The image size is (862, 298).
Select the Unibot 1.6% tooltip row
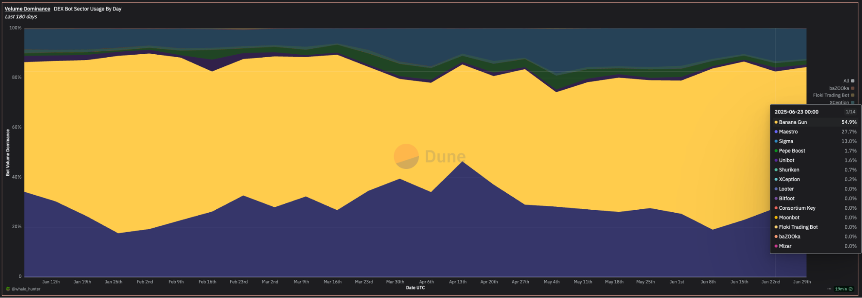815,160
